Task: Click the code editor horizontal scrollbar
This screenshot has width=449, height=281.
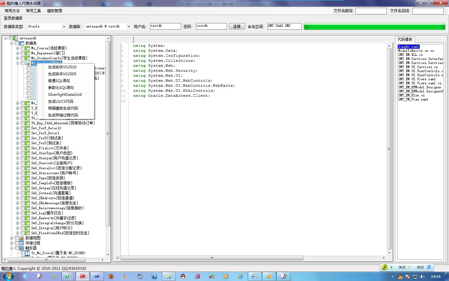Action: 212,258
